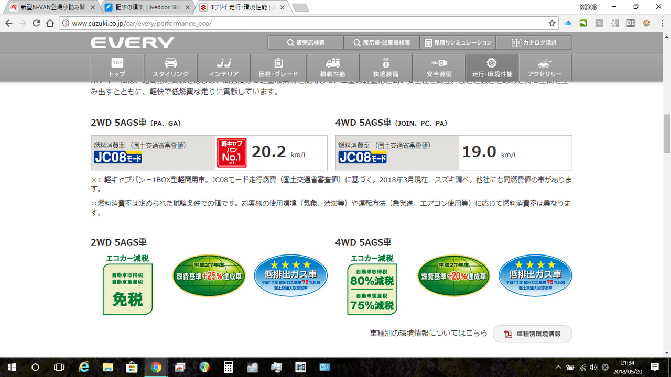The image size is (671, 377).
Task: Open 展示車・試乗車検索
Action: 382,43
